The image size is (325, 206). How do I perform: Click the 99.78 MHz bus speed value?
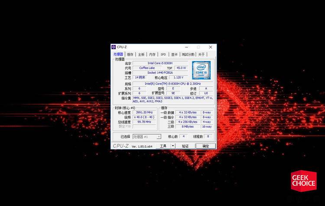tap(144, 122)
